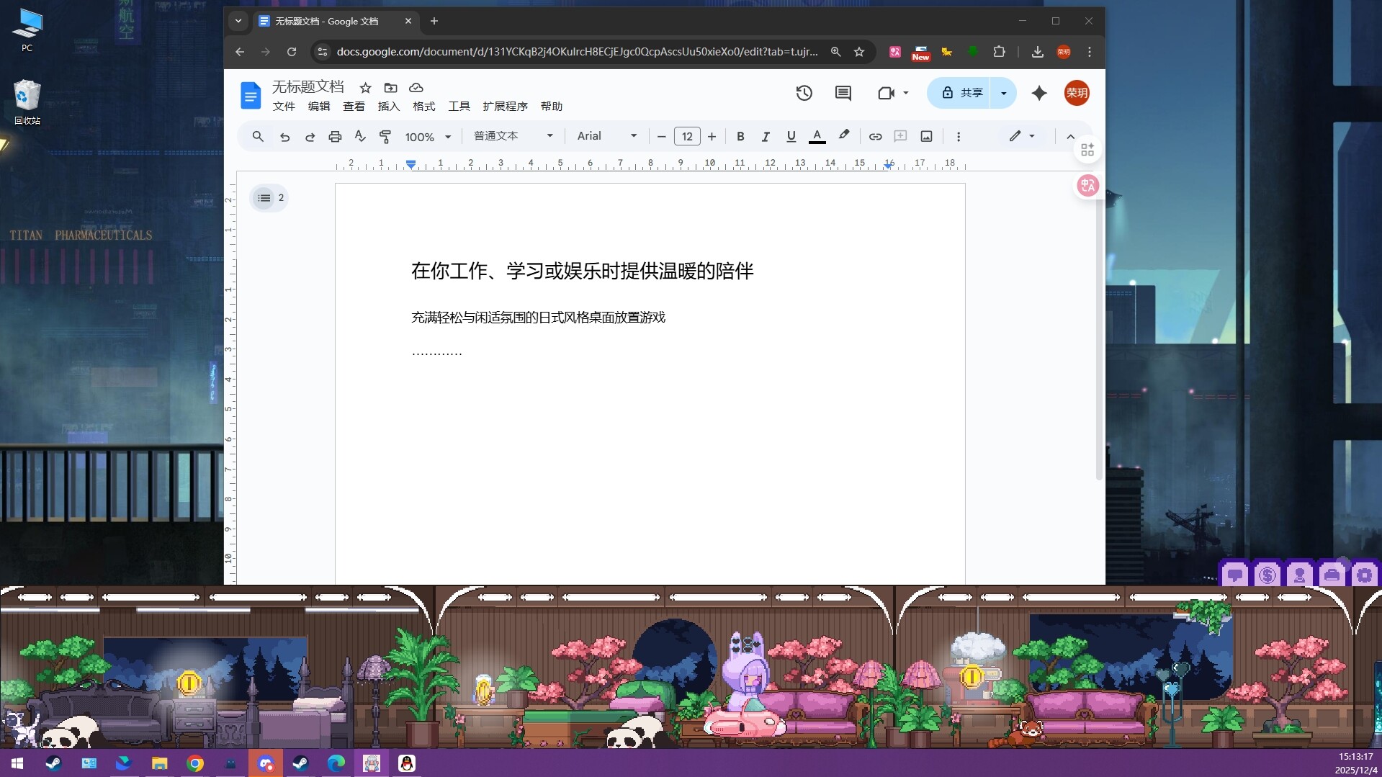The height and width of the screenshot is (777, 1382).
Task: Open the text color picker
Action: 816,136
